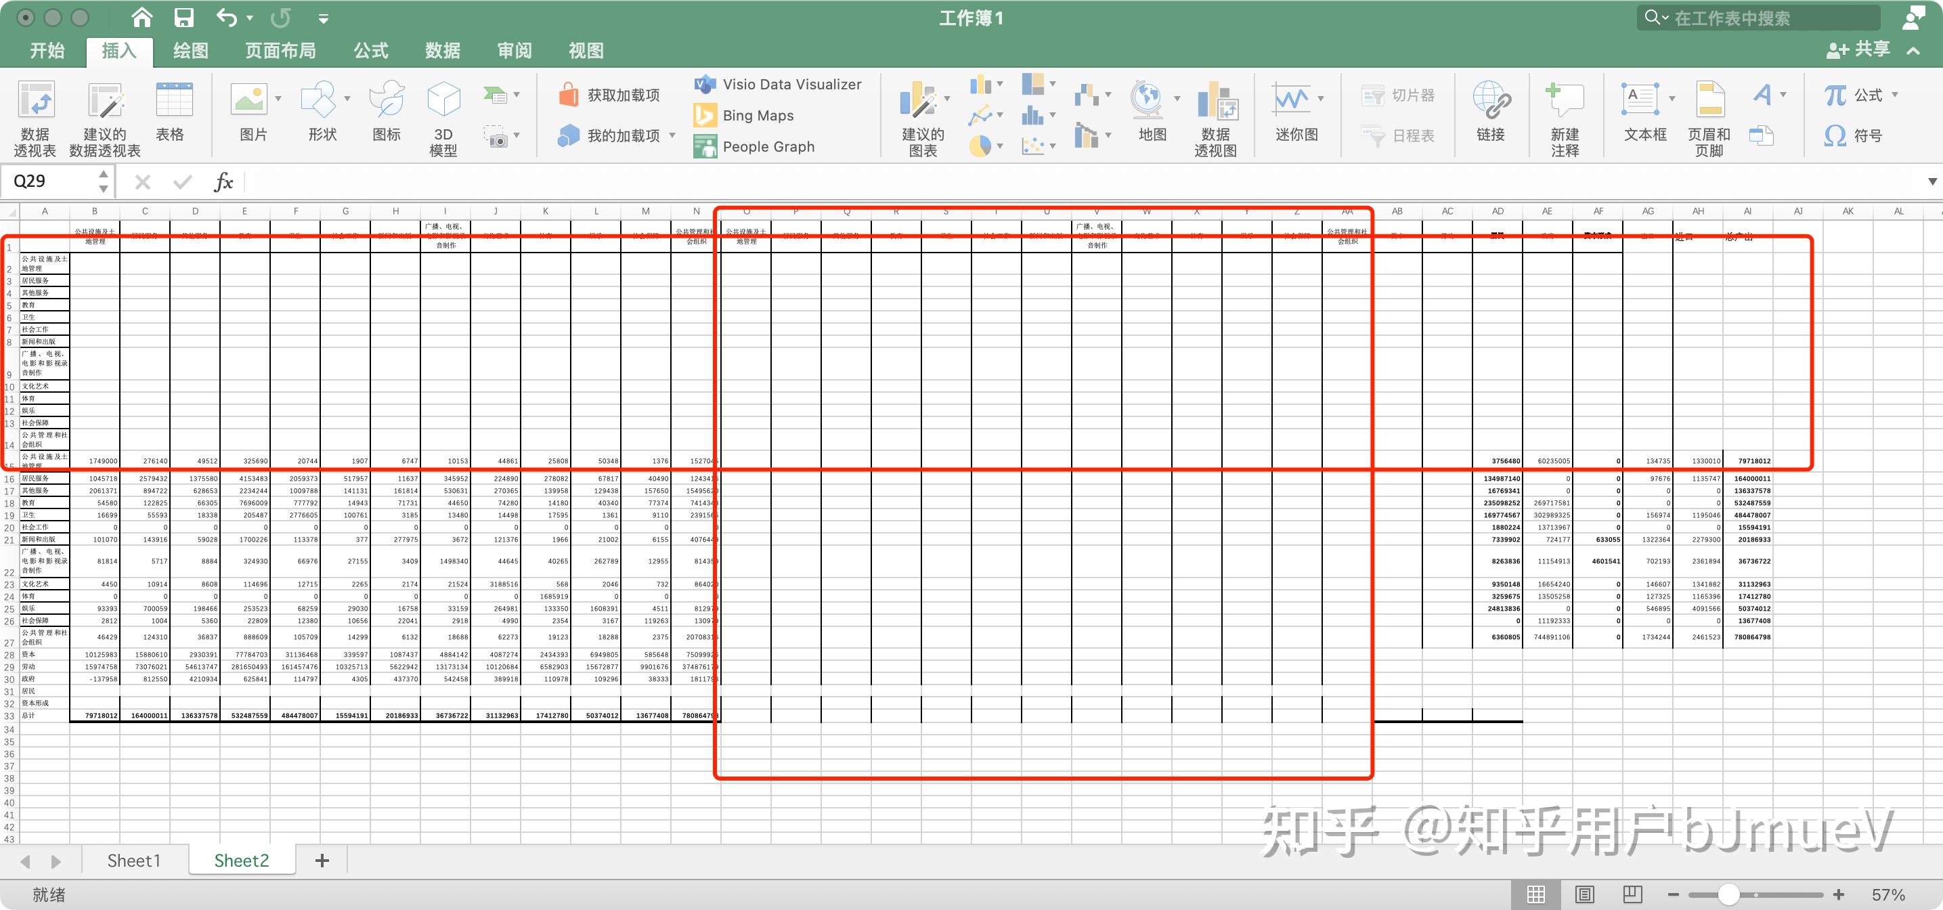Screen dimensions: 1943x910
Task: Add a new worksheet with the plus button
Action: point(322,860)
